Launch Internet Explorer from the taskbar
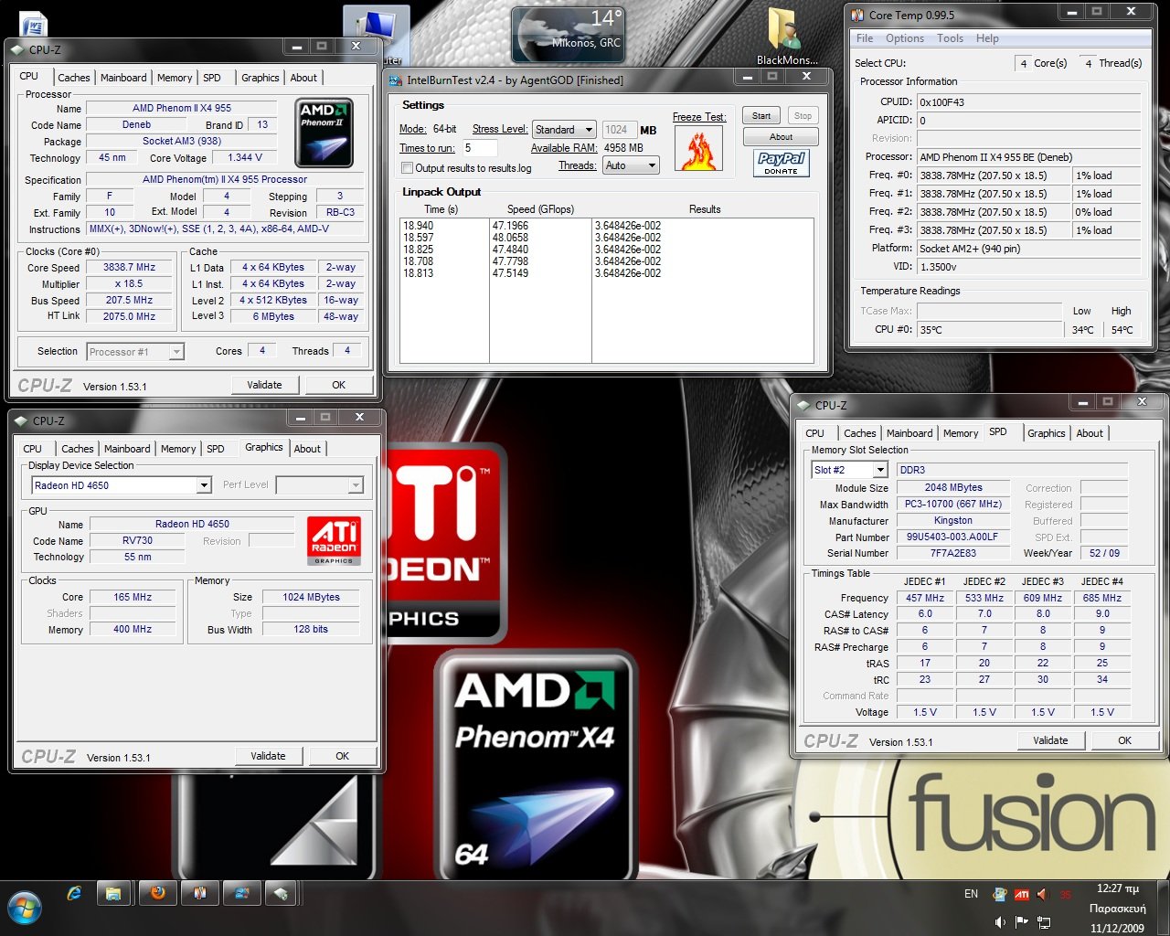1170x936 pixels. 74,893
